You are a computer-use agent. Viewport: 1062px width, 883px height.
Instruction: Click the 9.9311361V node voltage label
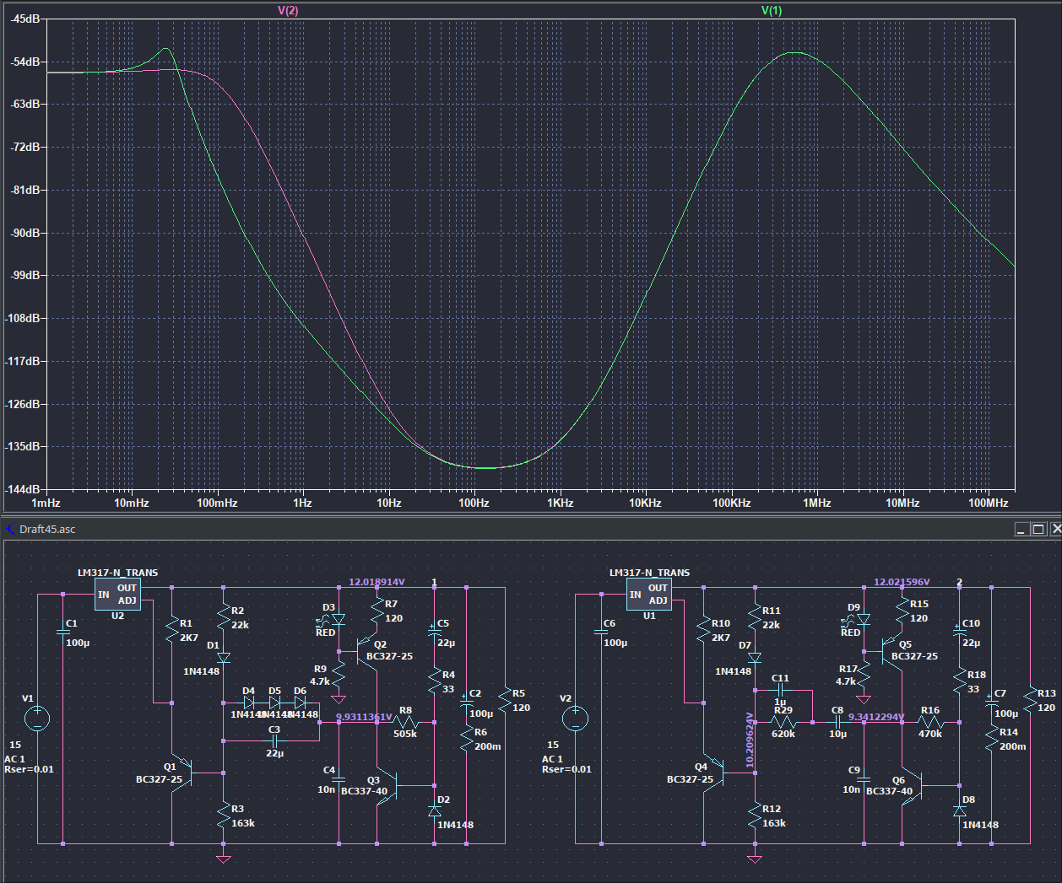coord(364,717)
